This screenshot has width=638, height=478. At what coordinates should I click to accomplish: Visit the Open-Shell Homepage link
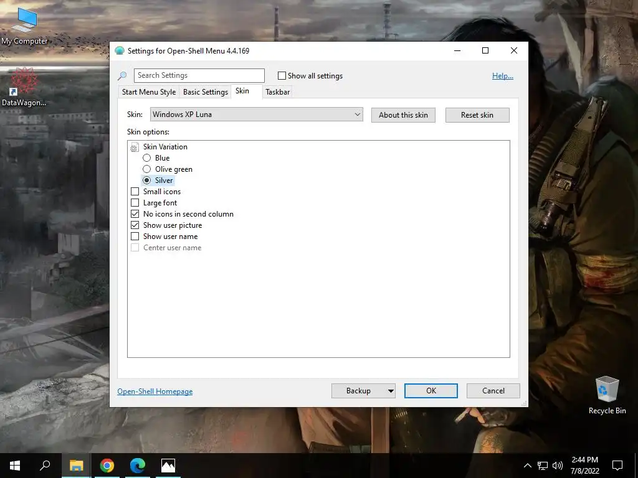point(155,391)
